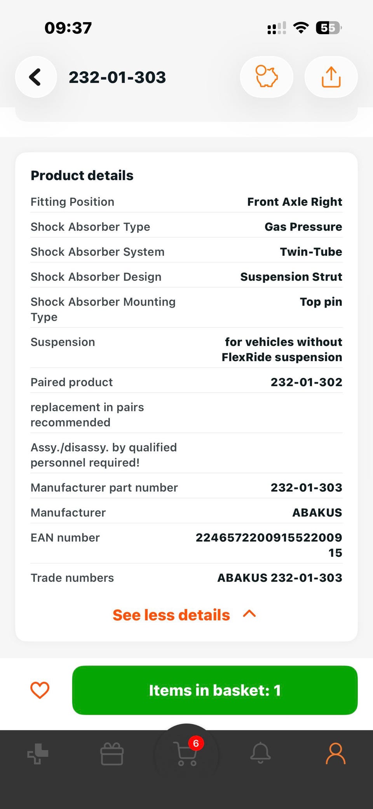Select the ABAKUS manufacturer value
The image size is (373, 809).
click(x=317, y=512)
